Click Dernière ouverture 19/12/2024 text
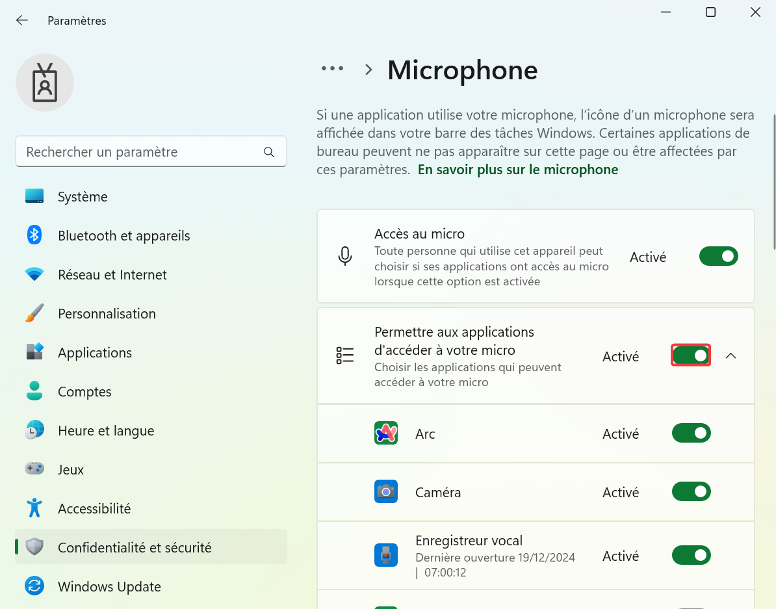 point(495,558)
